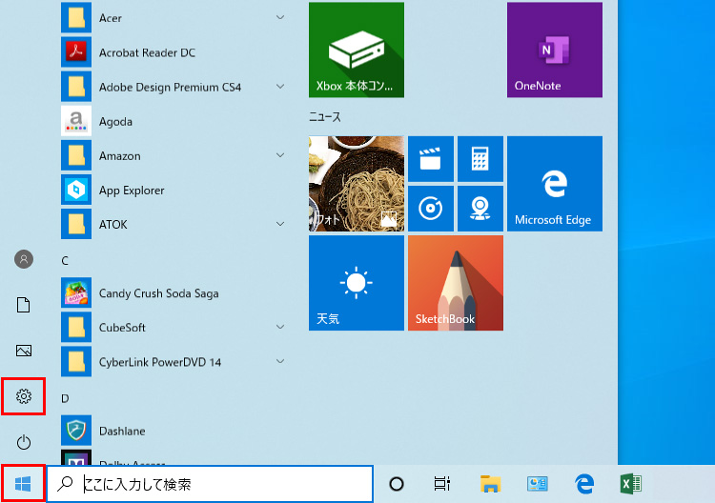Screen dimensions: 715x503
Task: Expand the ATOK folder group
Action: coord(280,224)
